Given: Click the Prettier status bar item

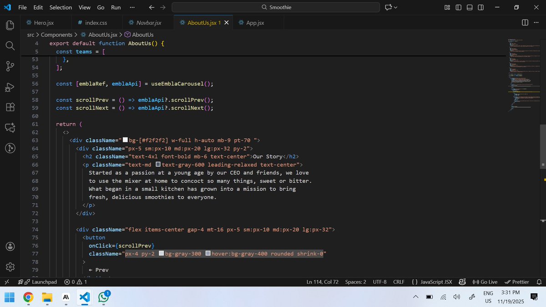Looking at the screenshot, I should [x=517, y=282].
